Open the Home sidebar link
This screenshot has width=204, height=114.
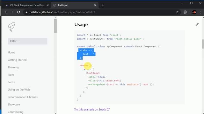[11, 52]
